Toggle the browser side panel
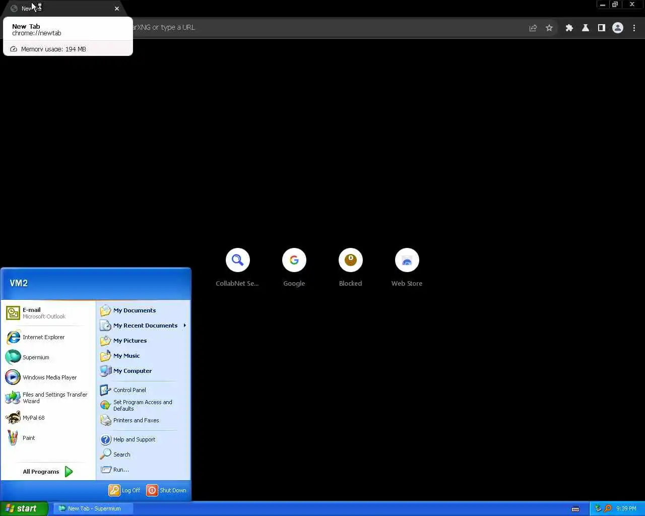 pyautogui.click(x=602, y=28)
